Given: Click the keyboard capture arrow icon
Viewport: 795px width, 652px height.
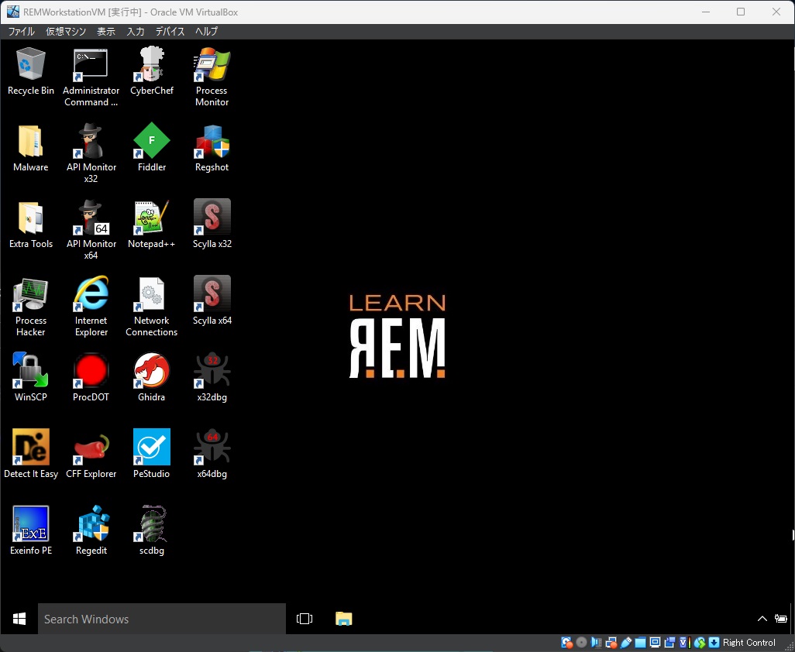Looking at the screenshot, I should 714,643.
